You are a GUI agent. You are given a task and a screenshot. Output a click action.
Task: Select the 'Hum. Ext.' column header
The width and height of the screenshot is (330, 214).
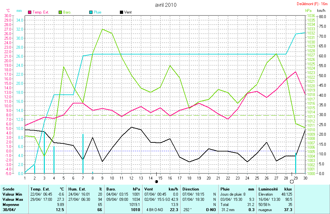(76, 189)
